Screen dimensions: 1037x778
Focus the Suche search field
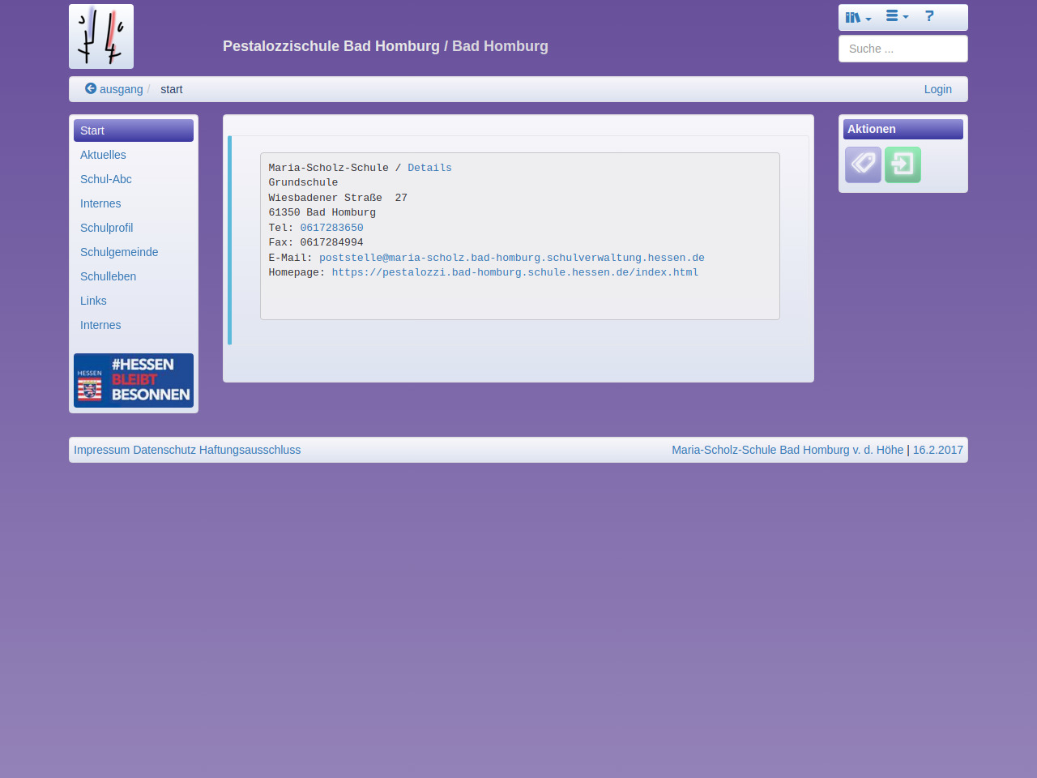pos(903,49)
